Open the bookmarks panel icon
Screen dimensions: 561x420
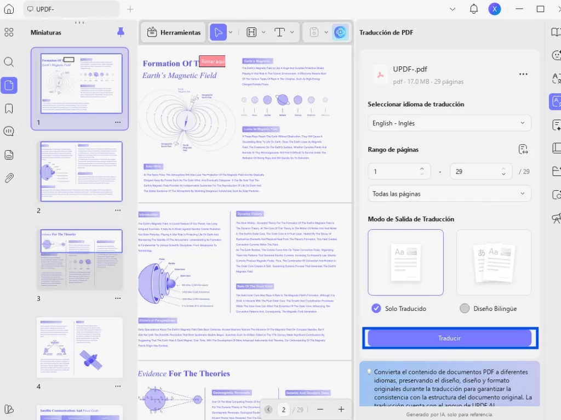9,109
